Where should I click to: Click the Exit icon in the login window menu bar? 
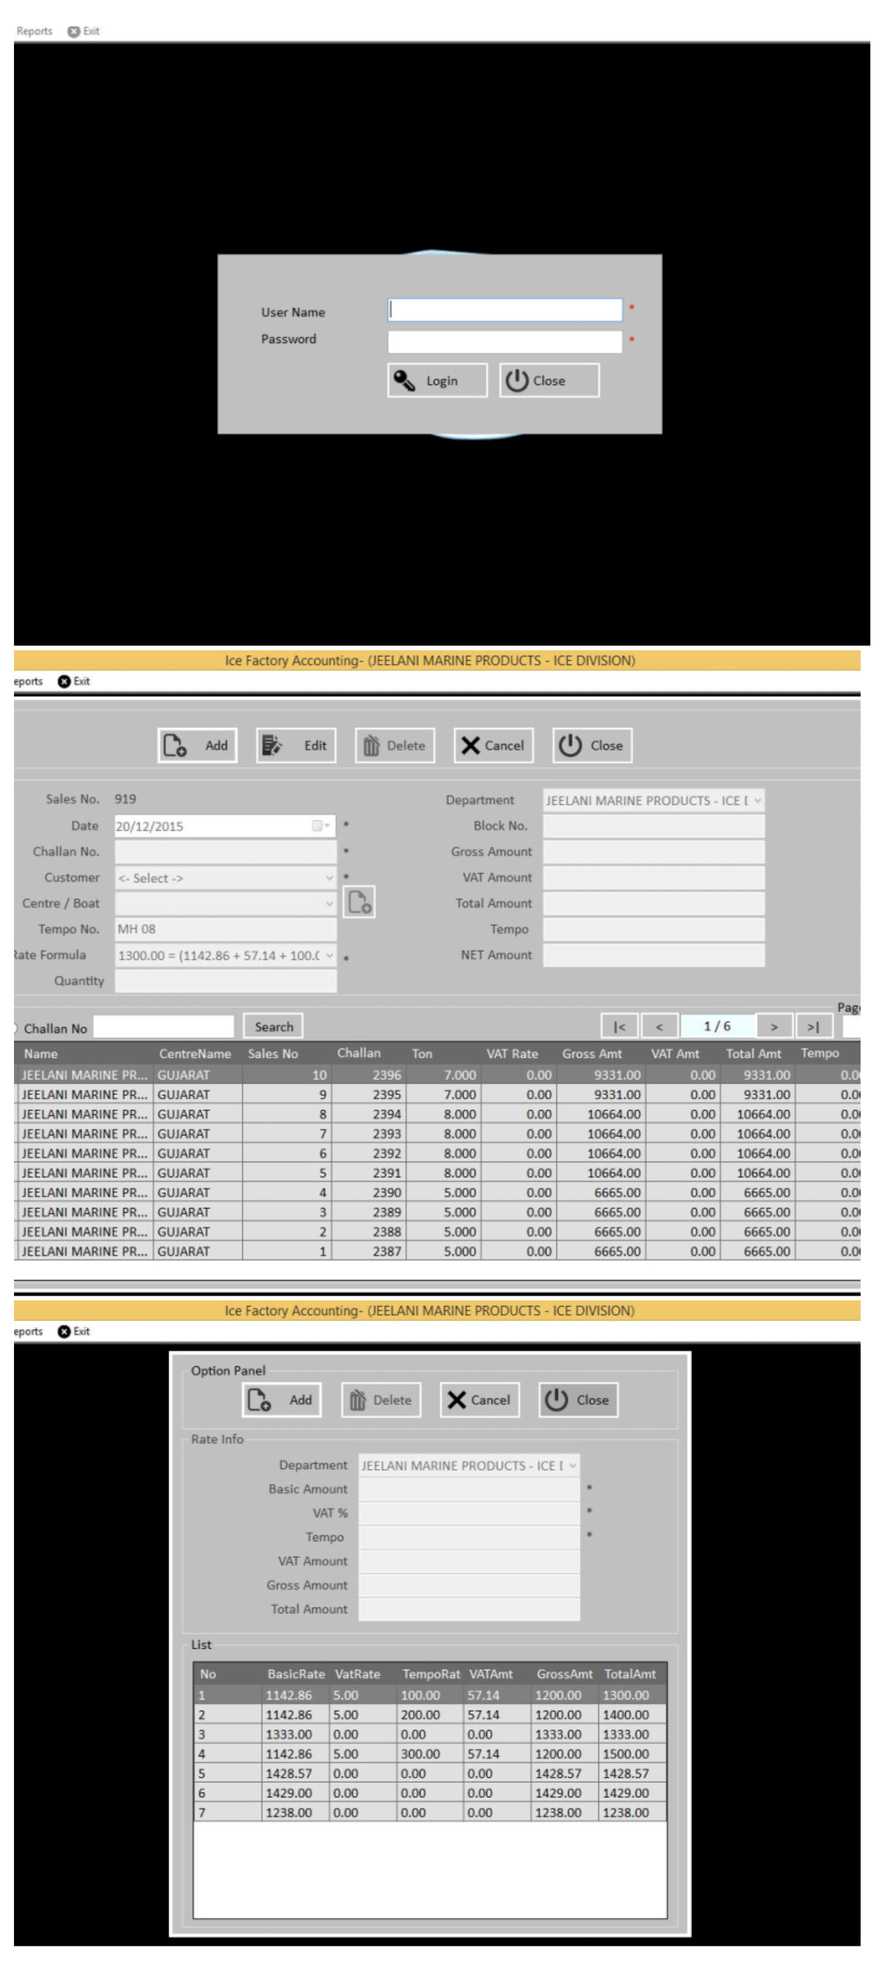click(84, 31)
